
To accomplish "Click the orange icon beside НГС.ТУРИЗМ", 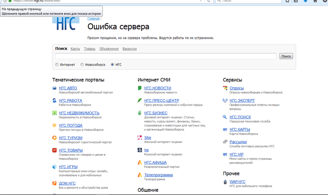I will [55, 138].
